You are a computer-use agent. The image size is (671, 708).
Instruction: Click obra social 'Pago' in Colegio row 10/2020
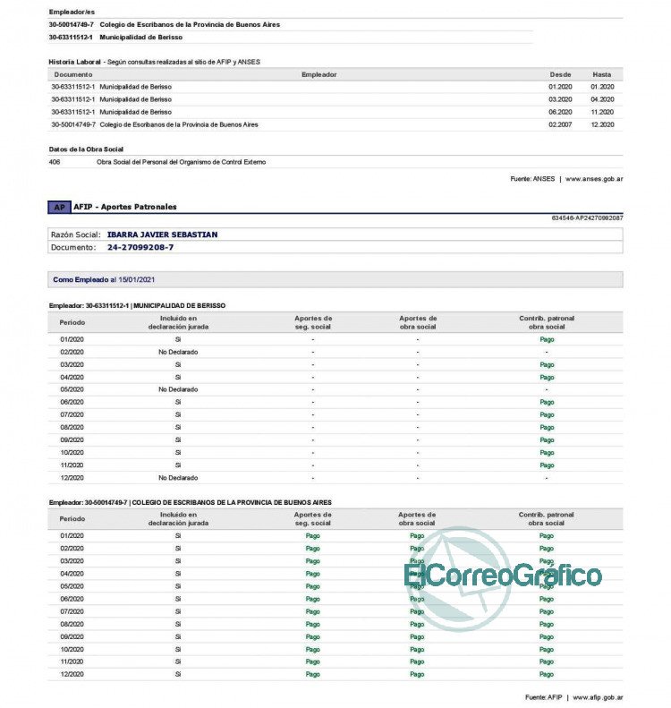417,649
